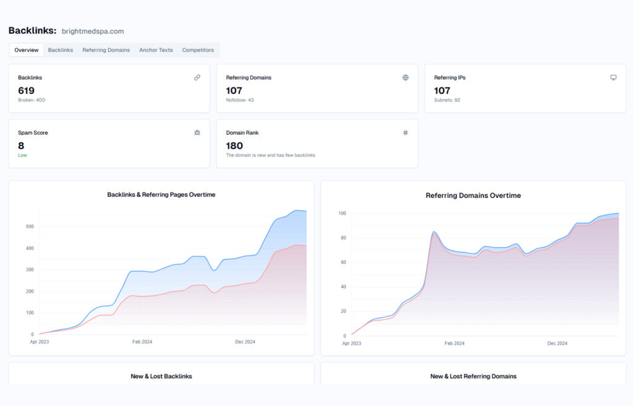Click the Low spam score label
Screen dimensions: 633x406
[x=22, y=155]
